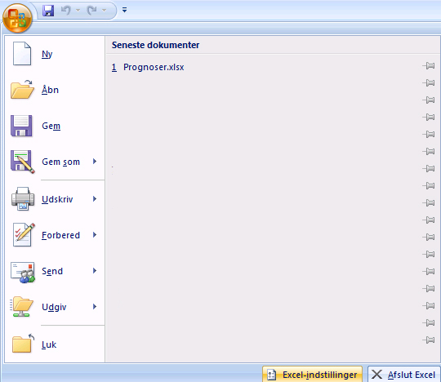Pin Prognoser.xlsx to the recent list

click(x=429, y=66)
